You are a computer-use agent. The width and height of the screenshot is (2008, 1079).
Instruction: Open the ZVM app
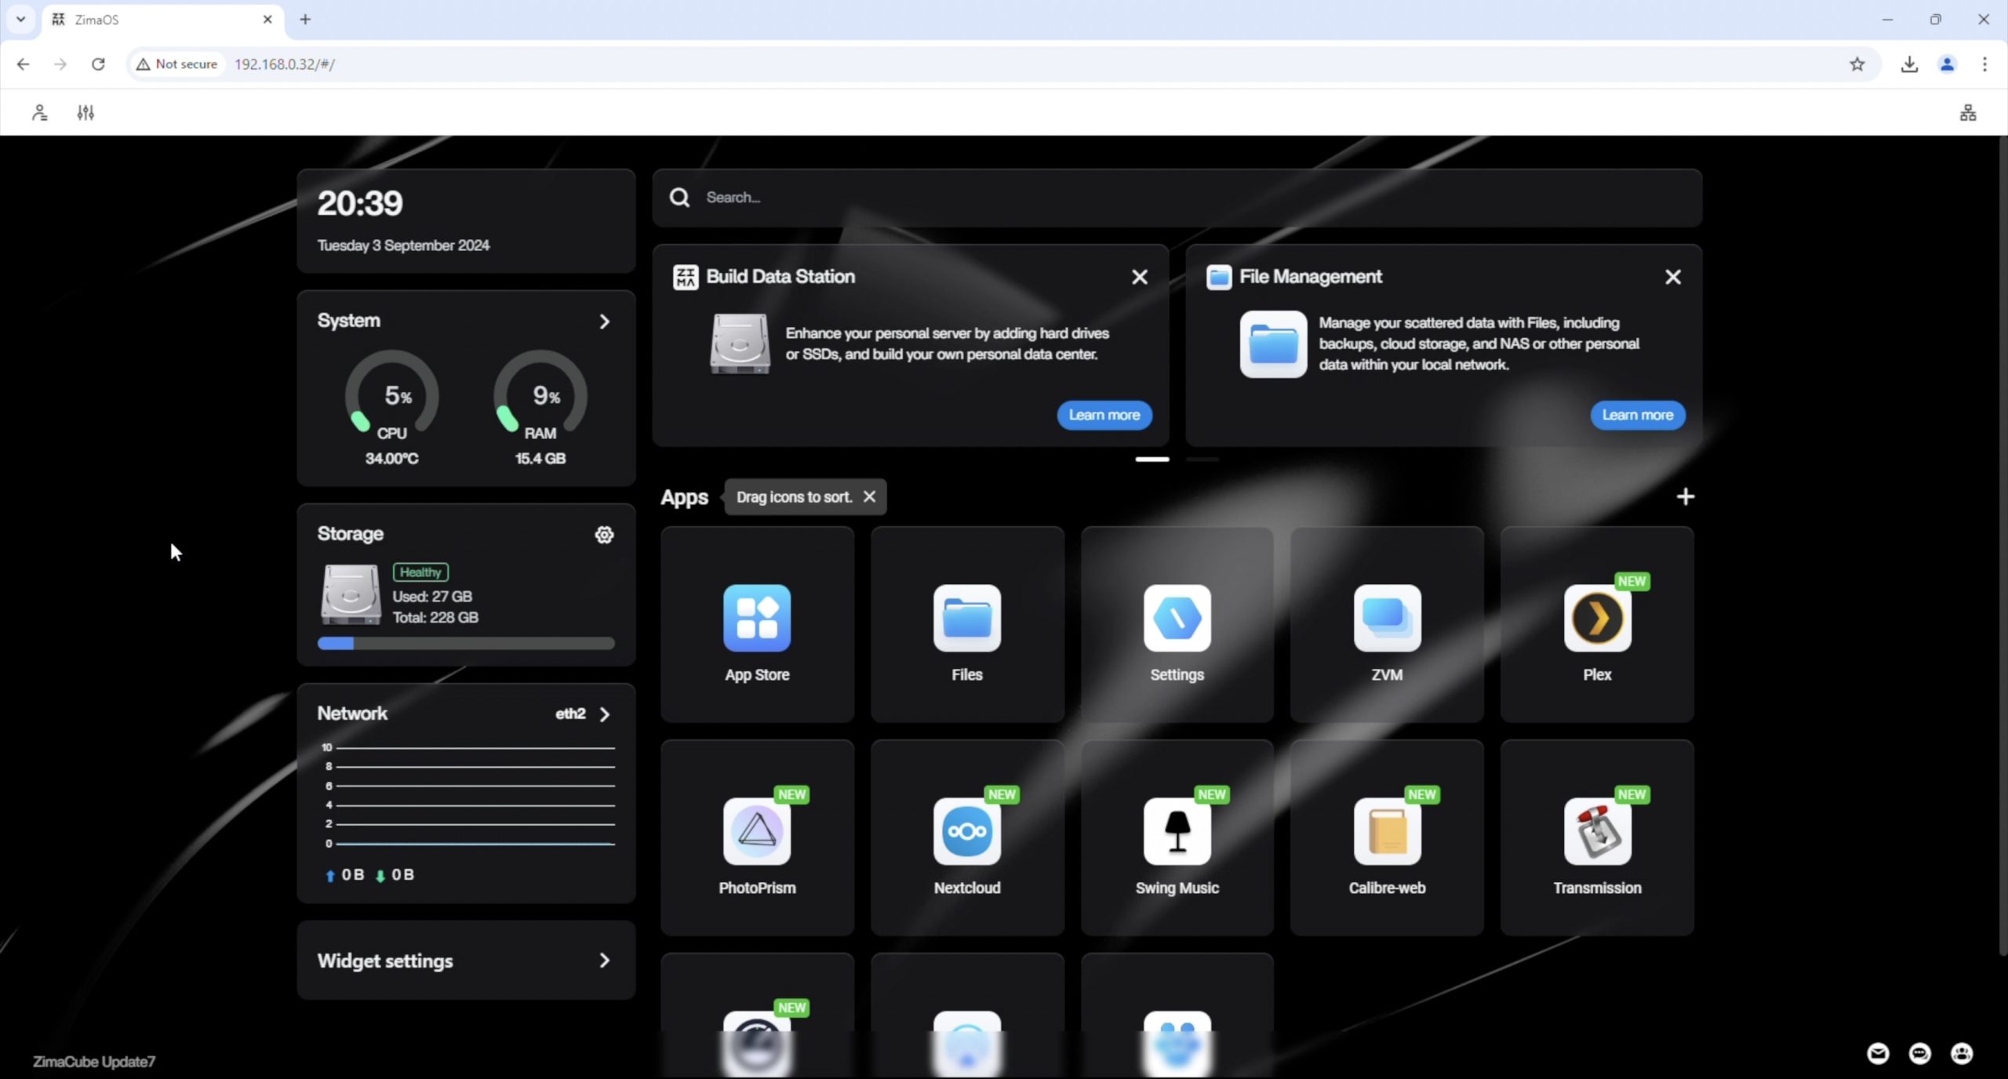click(x=1386, y=619)
